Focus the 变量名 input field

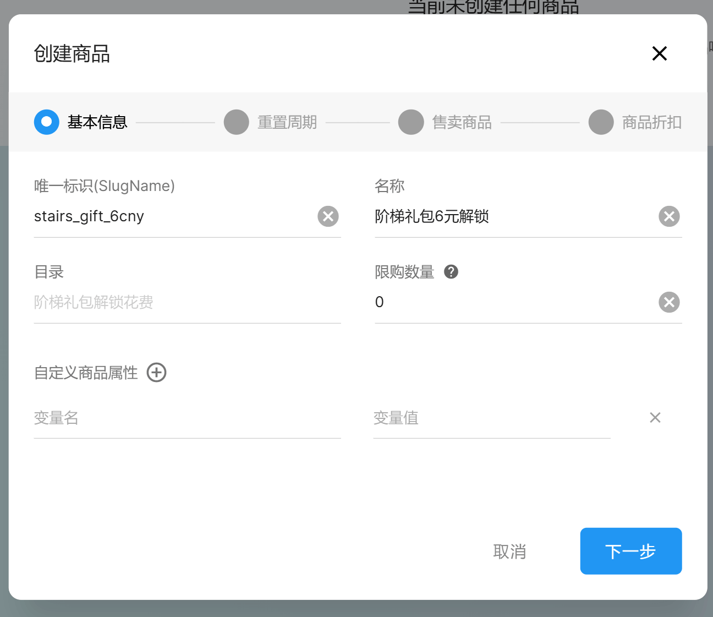pos(187,418)
